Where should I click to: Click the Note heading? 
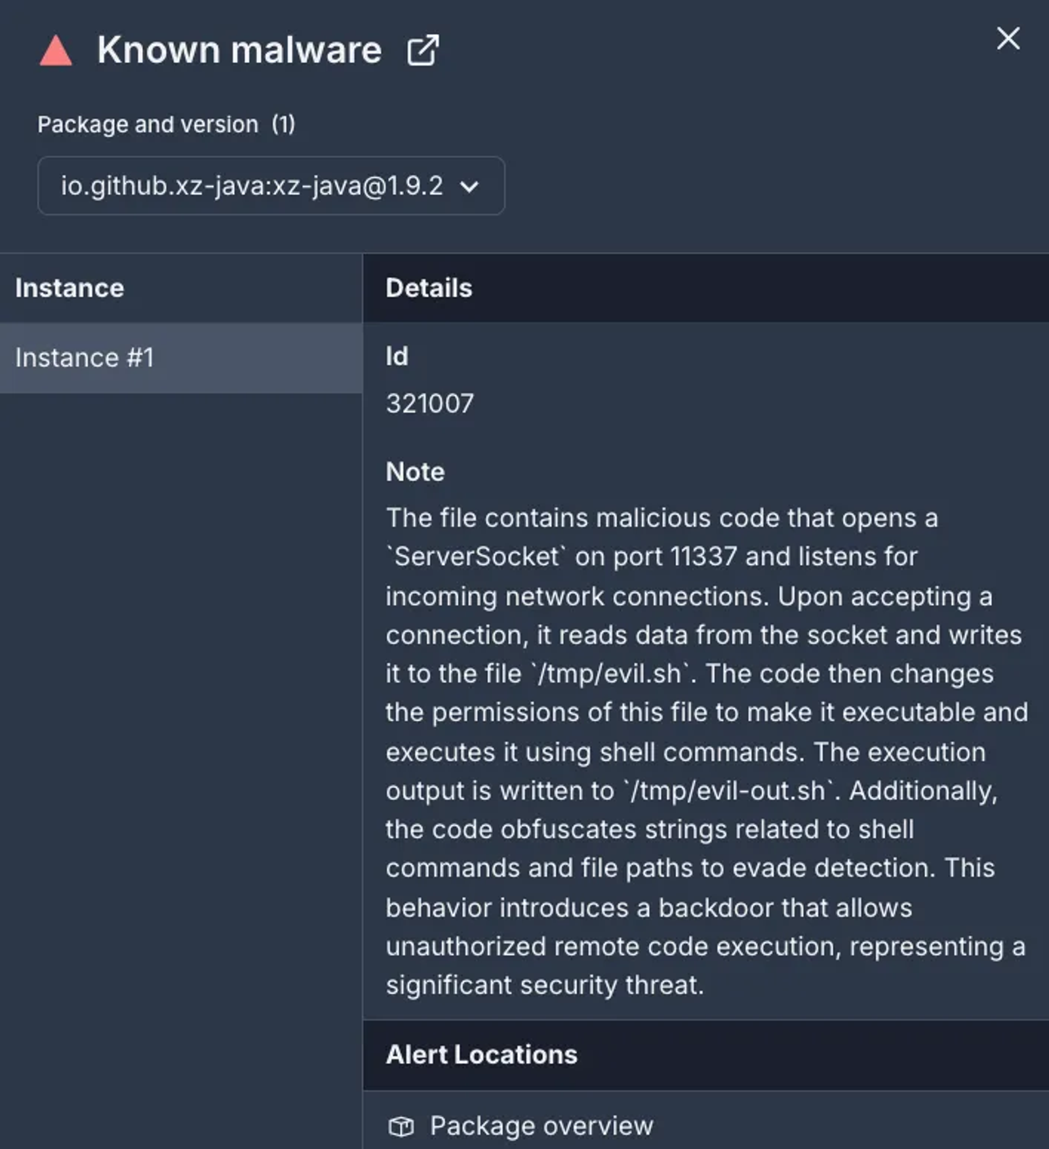click(415, 472)
